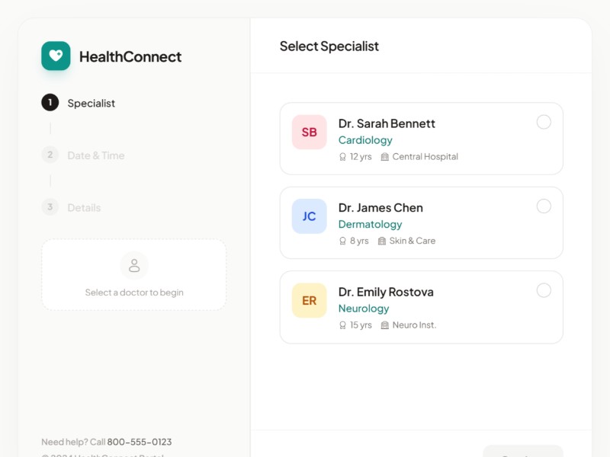Screen dimensions: 610x457
Task: Click the Select a doctor to begin box
Action: (x=134, y=275)
